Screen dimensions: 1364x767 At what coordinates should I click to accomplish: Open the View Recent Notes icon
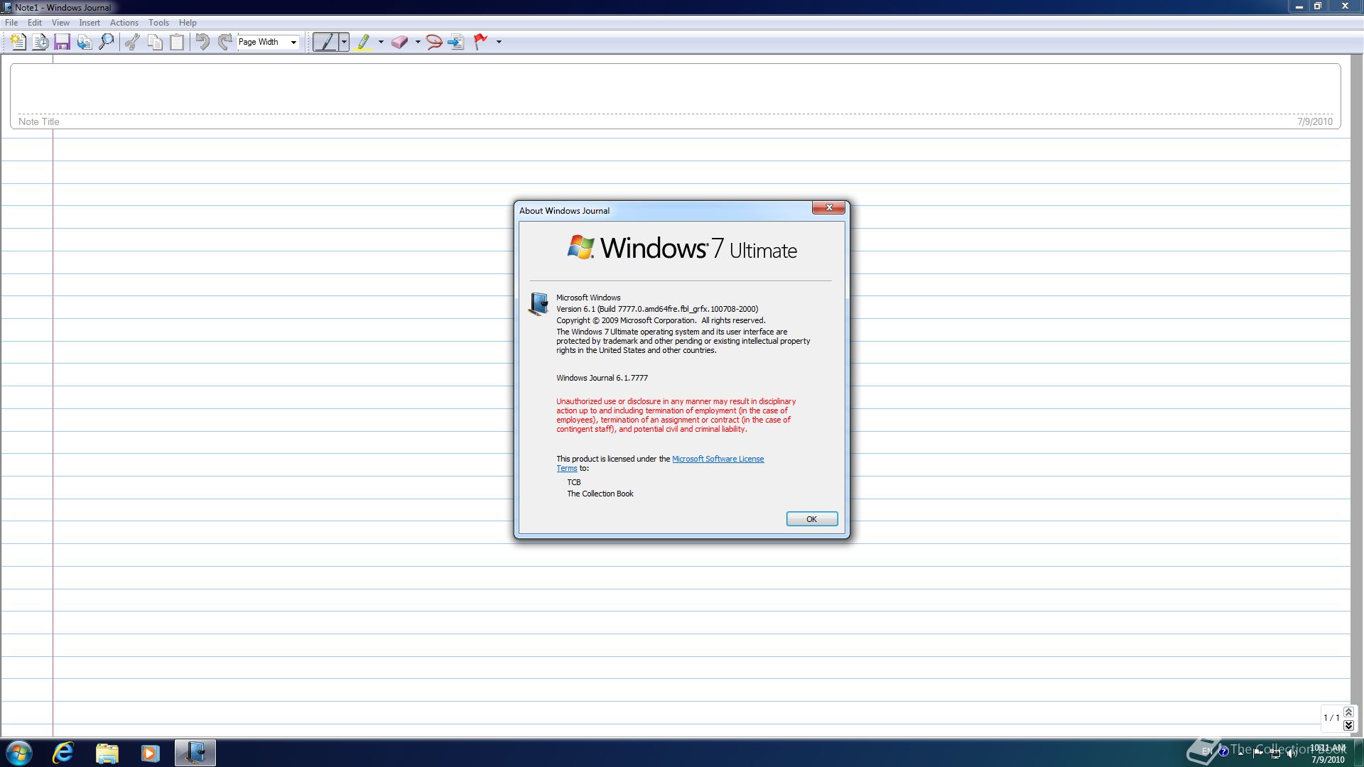tap(40, 42)
